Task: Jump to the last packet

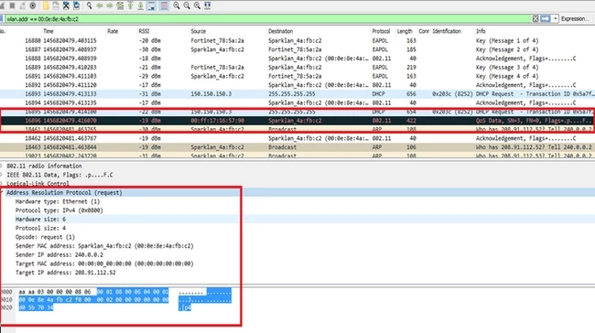Action: click(141, 5)
